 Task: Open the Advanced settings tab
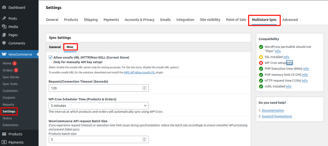(x=290, y=20)
